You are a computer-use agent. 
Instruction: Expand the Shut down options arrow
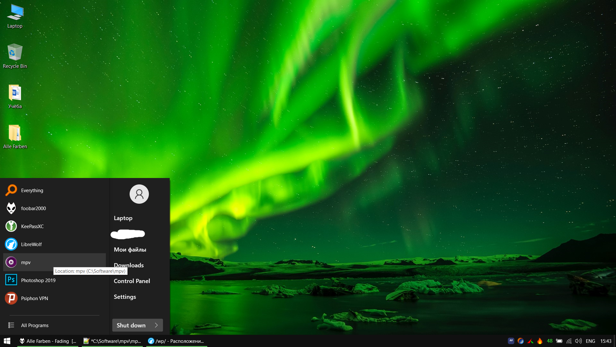(x=157, y=325)
